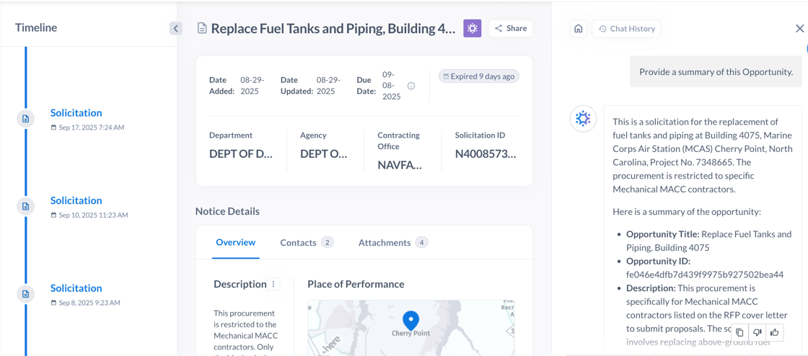Click the Cherry Point map pin
This screenshot has height=356, width=808.
[410, 319]
